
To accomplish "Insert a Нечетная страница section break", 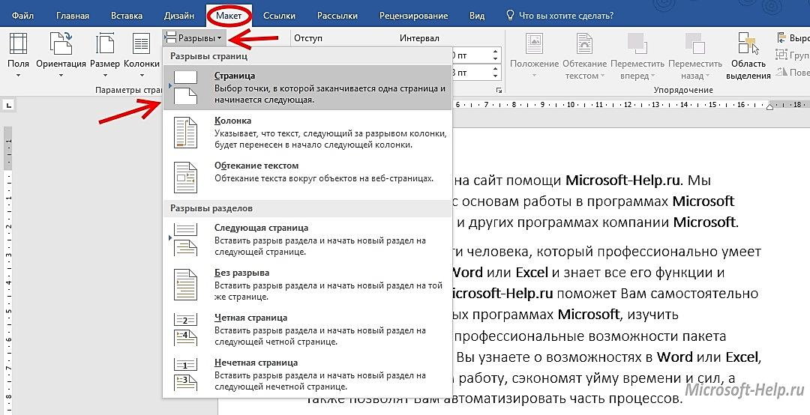I will (x=308, y=375).
